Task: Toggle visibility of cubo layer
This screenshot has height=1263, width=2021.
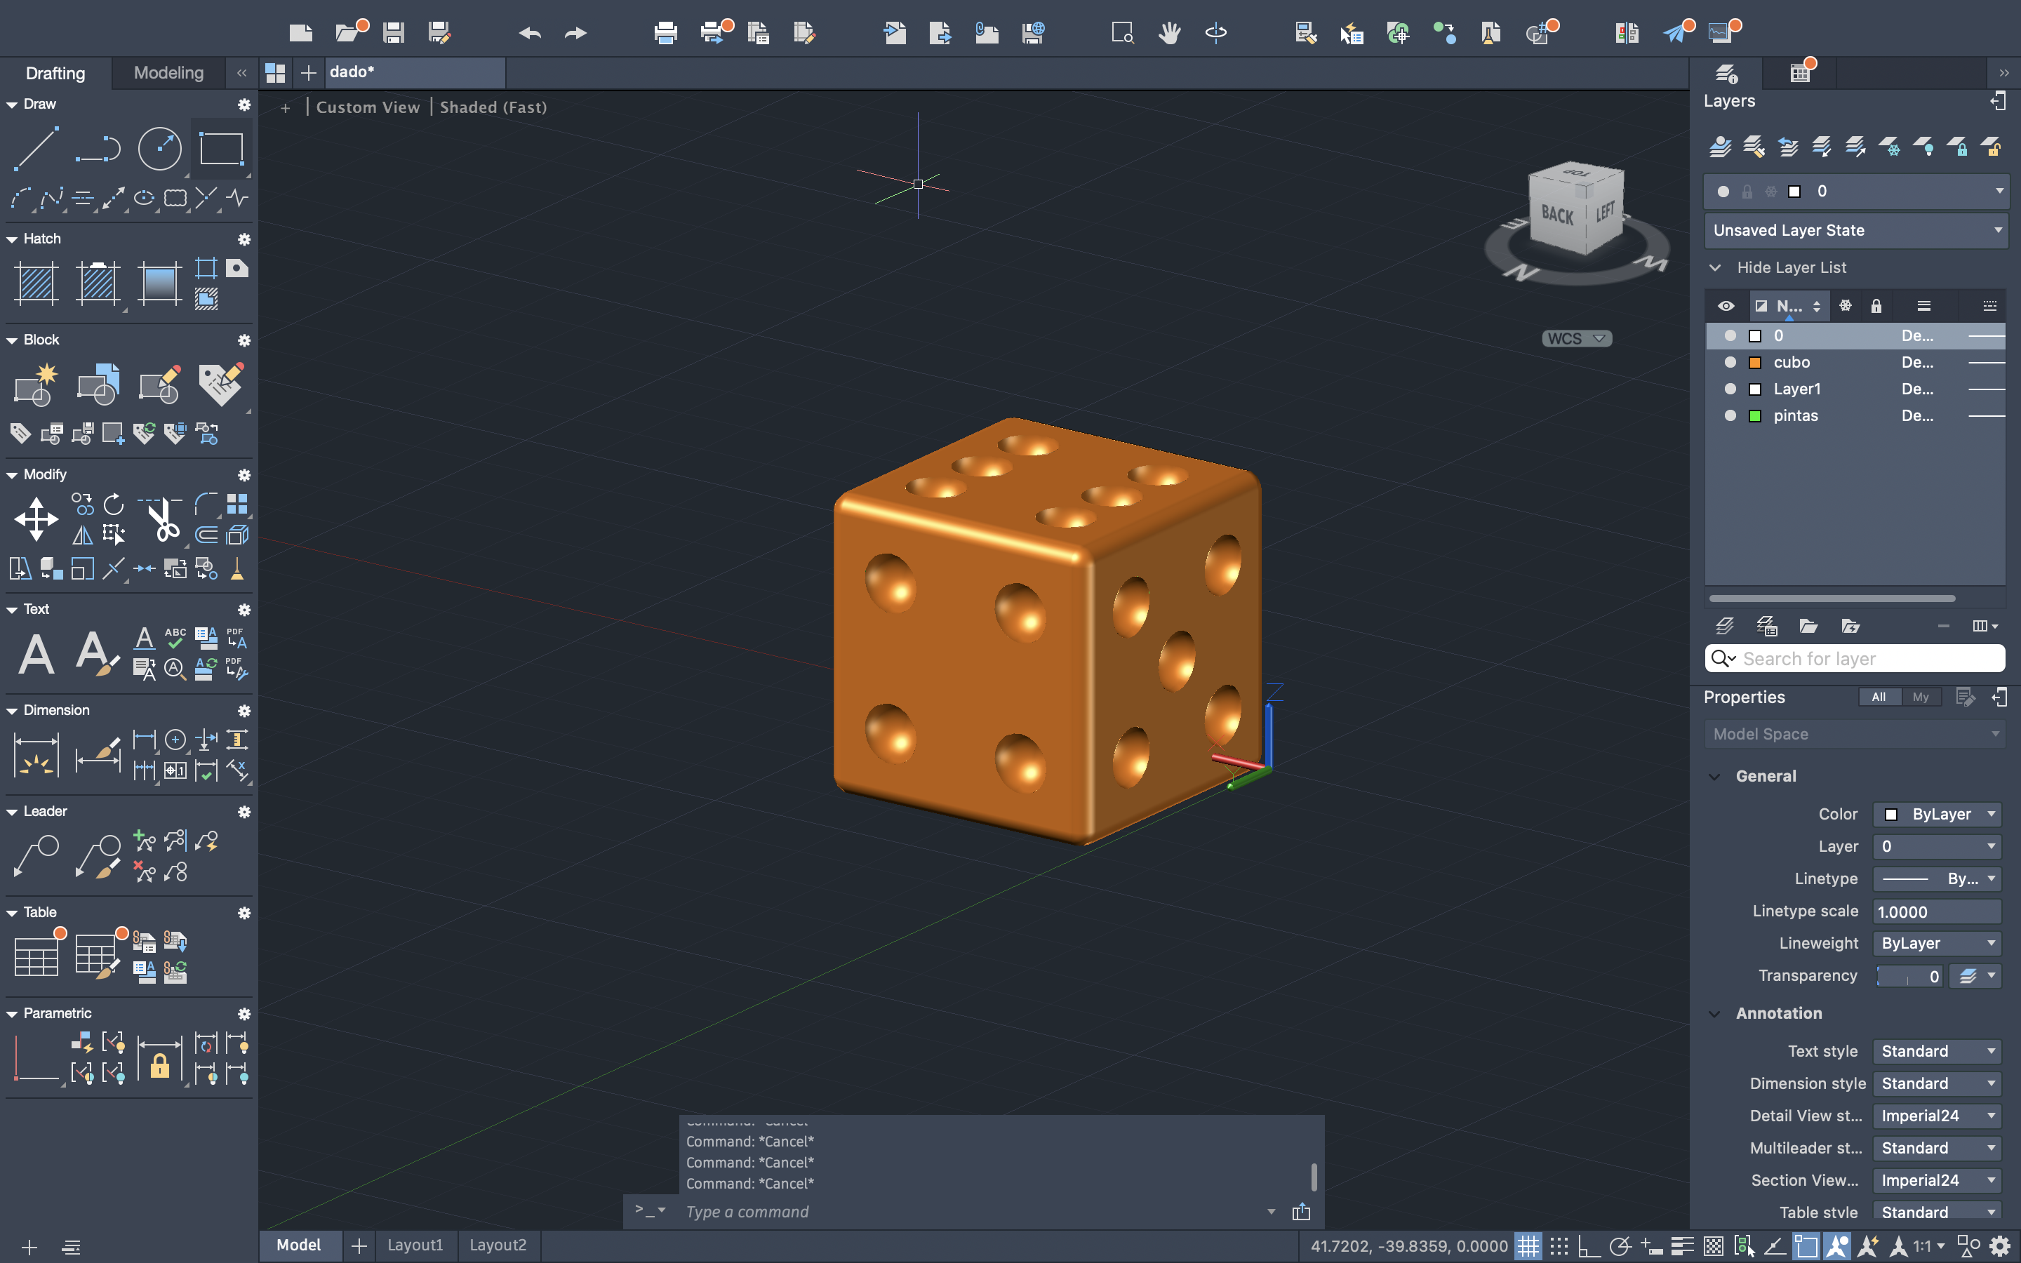Action: [1730, 363]
